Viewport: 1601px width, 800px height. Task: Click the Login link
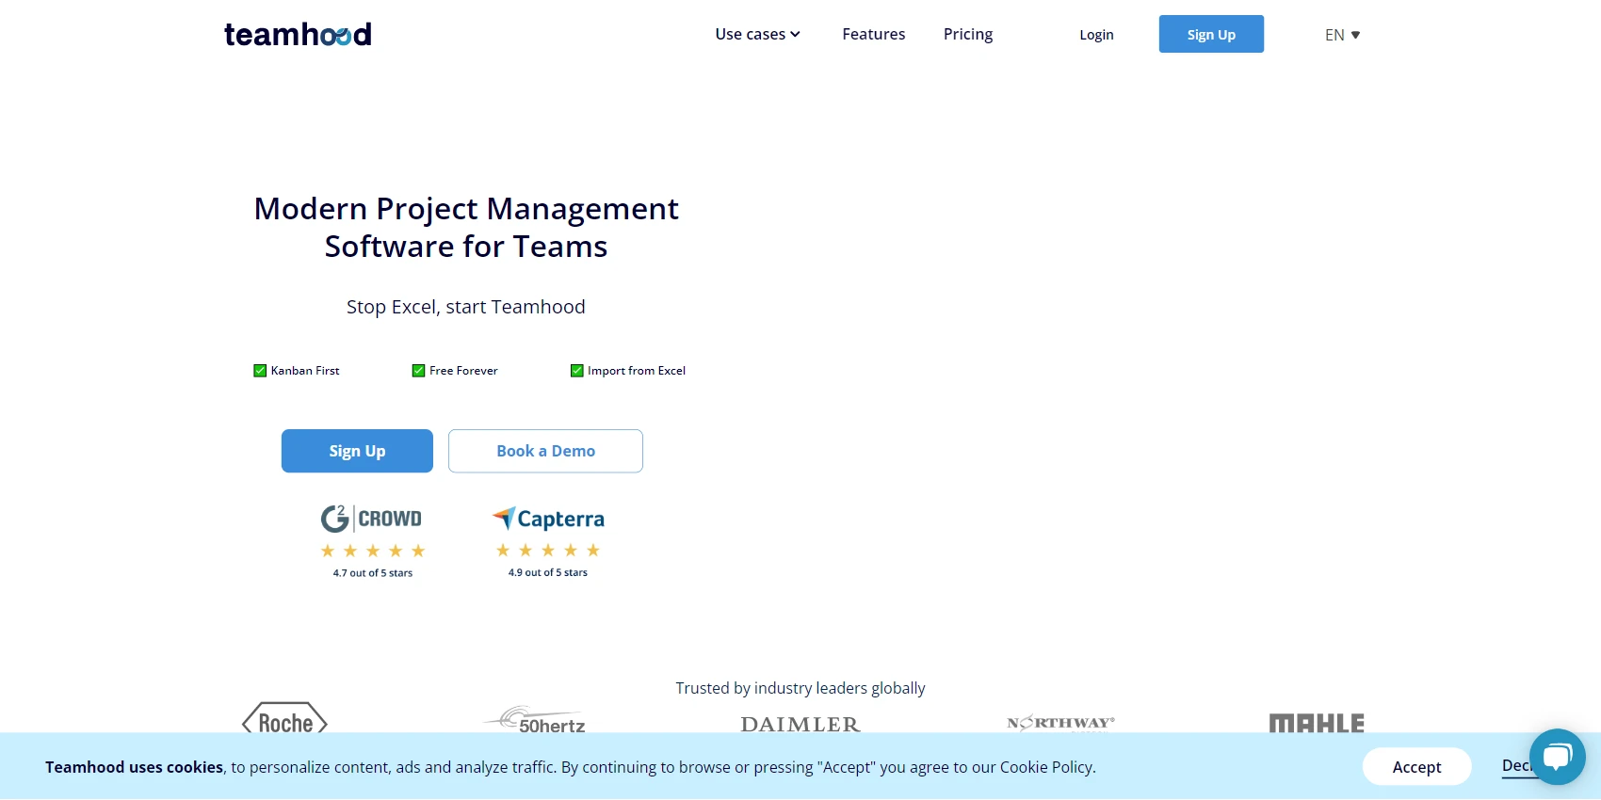click(1096, 35)
